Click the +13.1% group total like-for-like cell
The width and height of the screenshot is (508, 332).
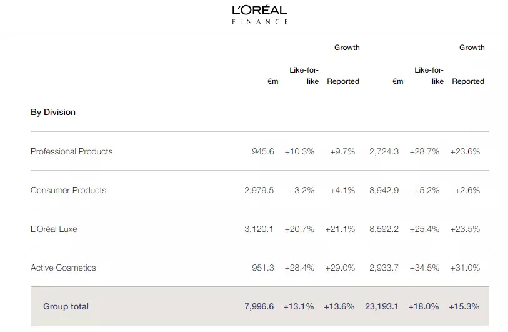pos(299,306)
